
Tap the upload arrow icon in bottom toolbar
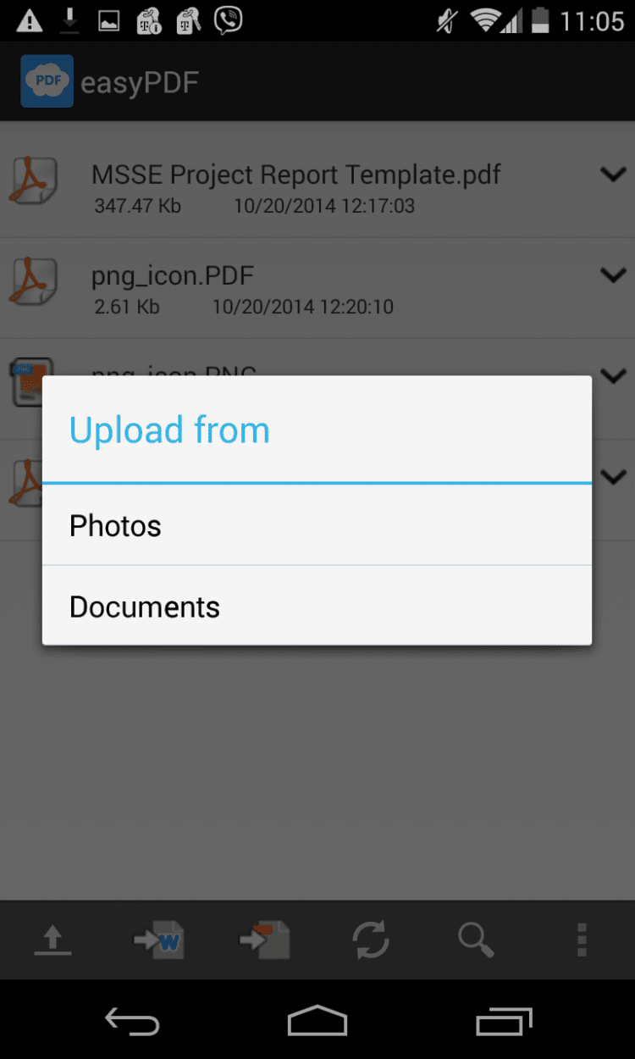coord(52,940)
